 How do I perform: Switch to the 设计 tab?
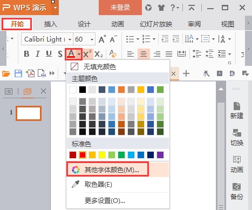84,24
